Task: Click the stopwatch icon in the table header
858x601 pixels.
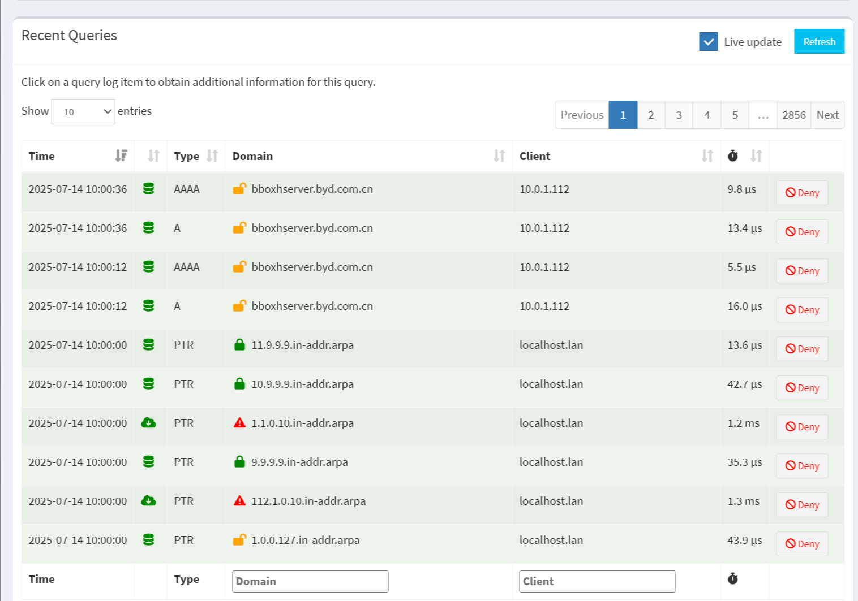Action: point(733,155)
